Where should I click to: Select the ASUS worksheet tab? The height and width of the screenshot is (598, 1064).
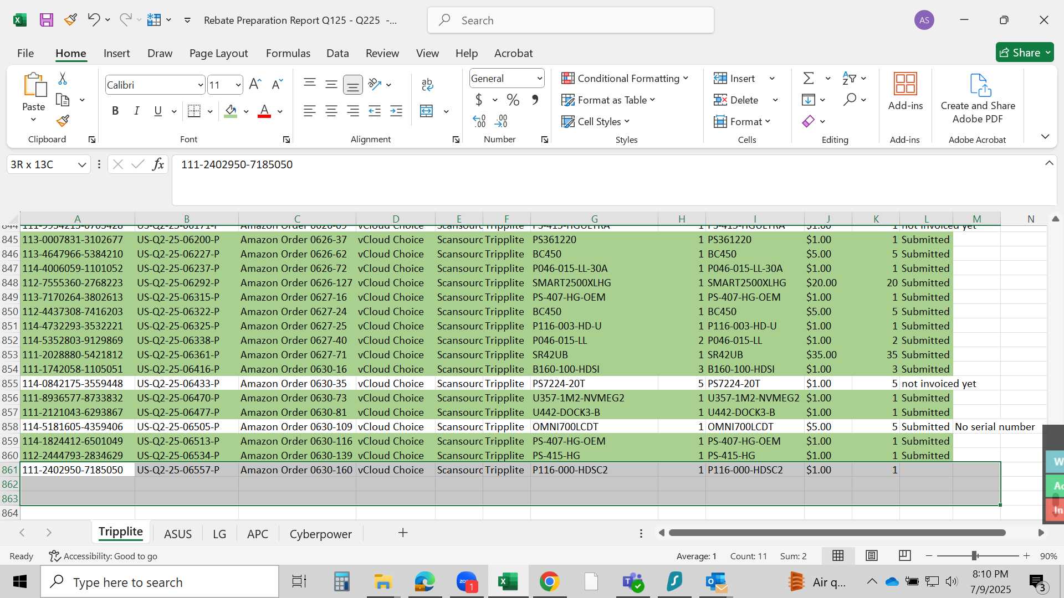[178, 534]
